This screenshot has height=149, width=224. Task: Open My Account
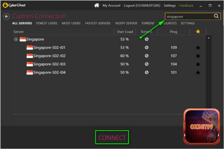111,6
